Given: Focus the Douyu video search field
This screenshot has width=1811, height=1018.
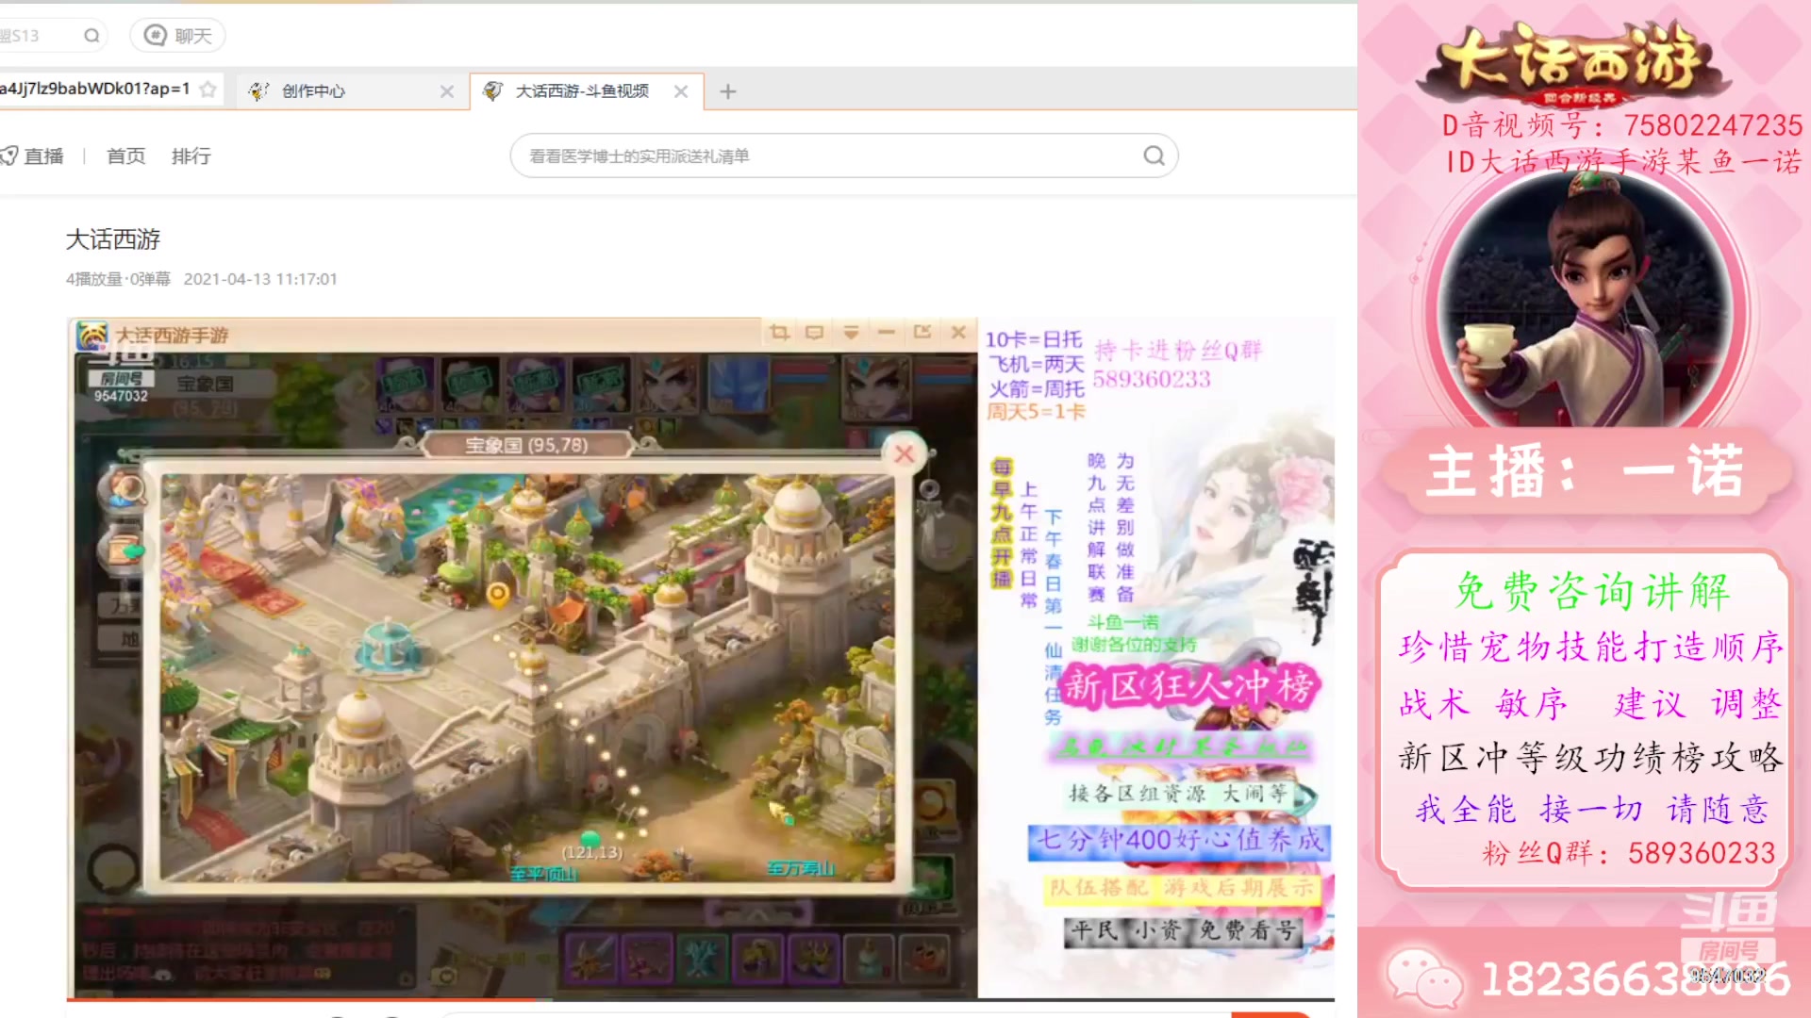Looking at the screenshot, I should tap(843, 156).
